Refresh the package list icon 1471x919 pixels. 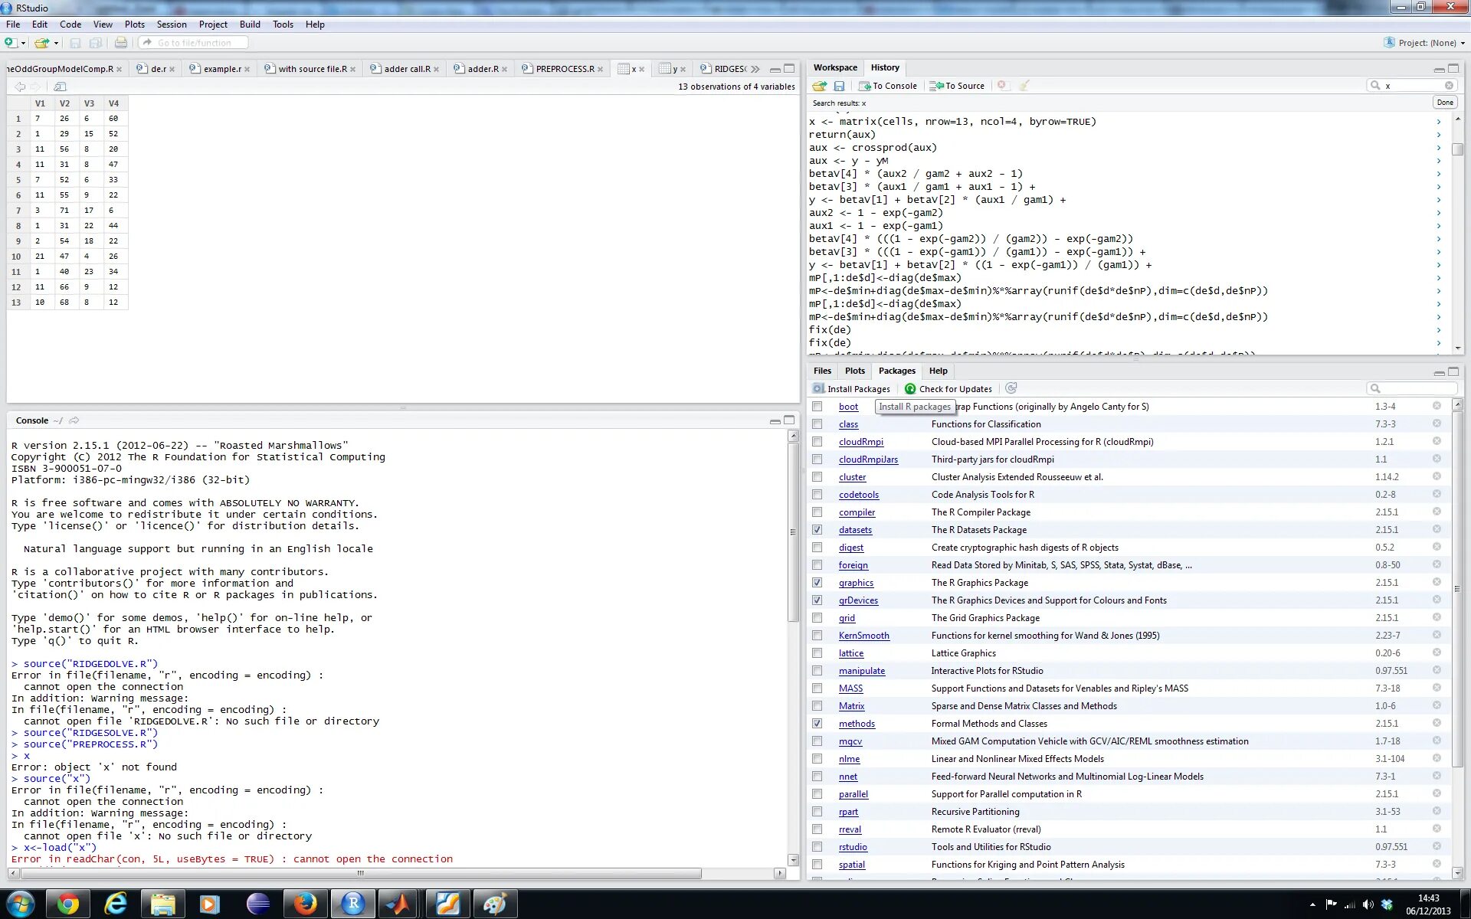point(1011,389)
